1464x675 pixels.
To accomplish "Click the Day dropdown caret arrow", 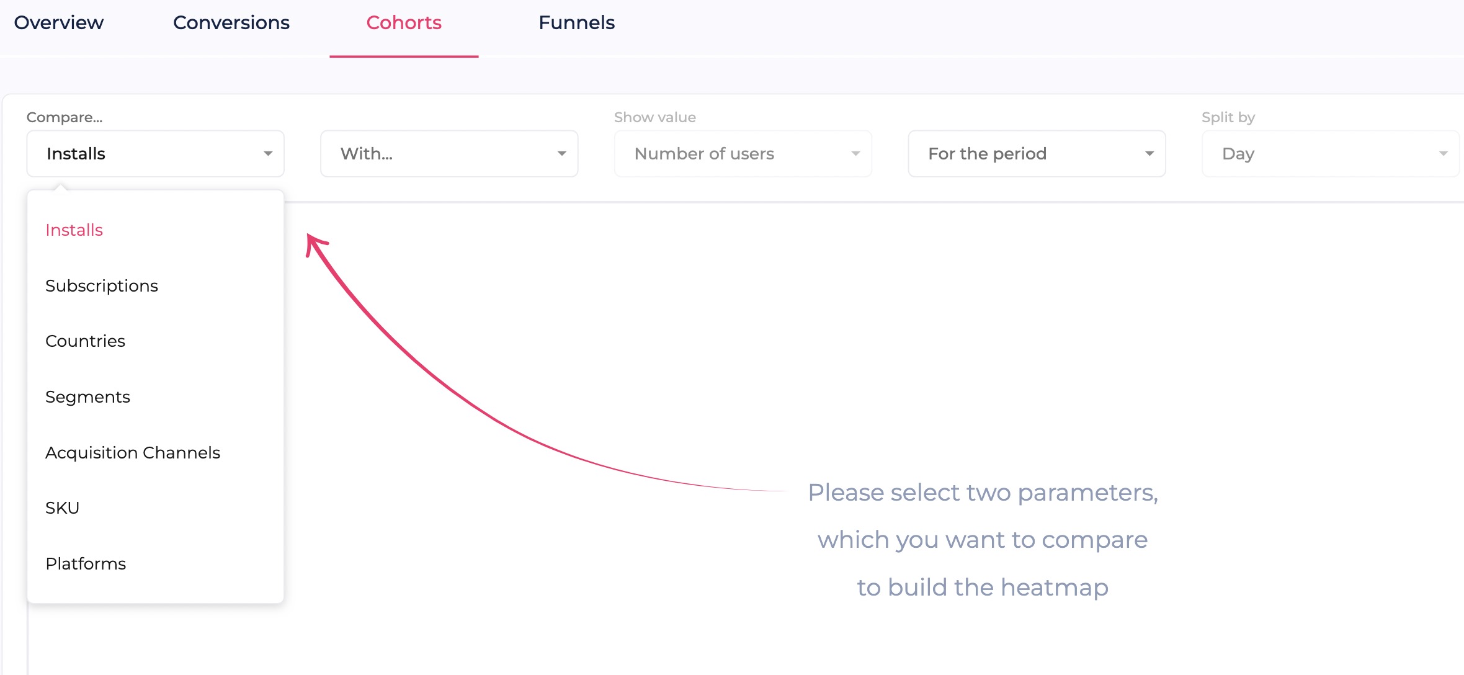I will pyautogui.click(x=1444, y=154).
